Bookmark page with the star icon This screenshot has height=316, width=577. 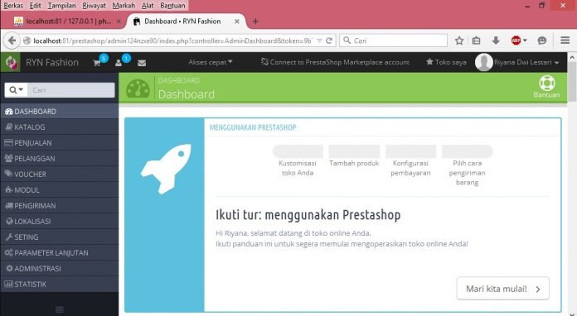point(459,41)
